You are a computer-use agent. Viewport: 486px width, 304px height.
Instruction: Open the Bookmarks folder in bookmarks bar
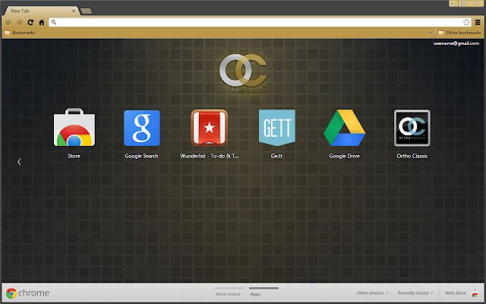[x=20, y=33]
